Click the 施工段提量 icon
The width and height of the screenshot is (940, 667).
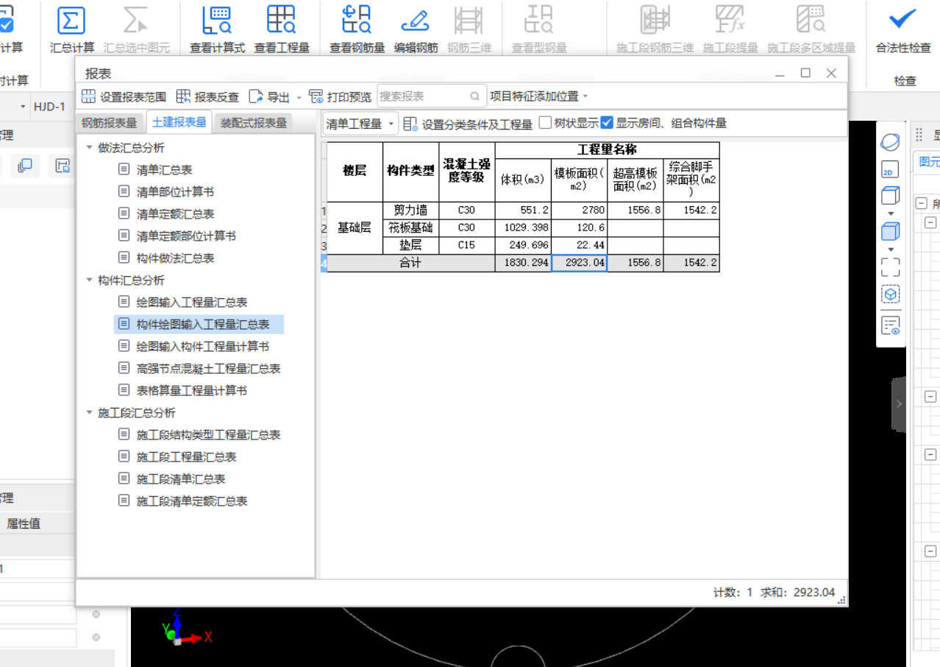[x=730, y=21]
